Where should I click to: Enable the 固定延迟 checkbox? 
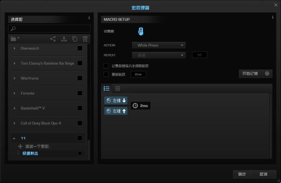(106, 74)
